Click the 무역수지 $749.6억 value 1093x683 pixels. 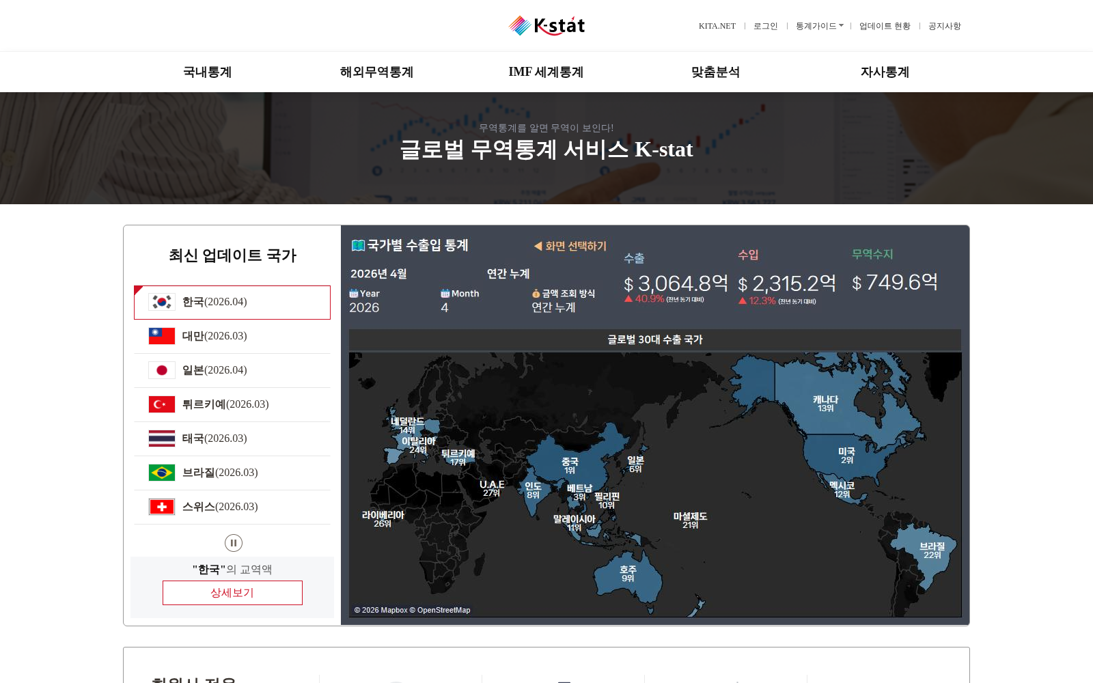coord(895,281)
